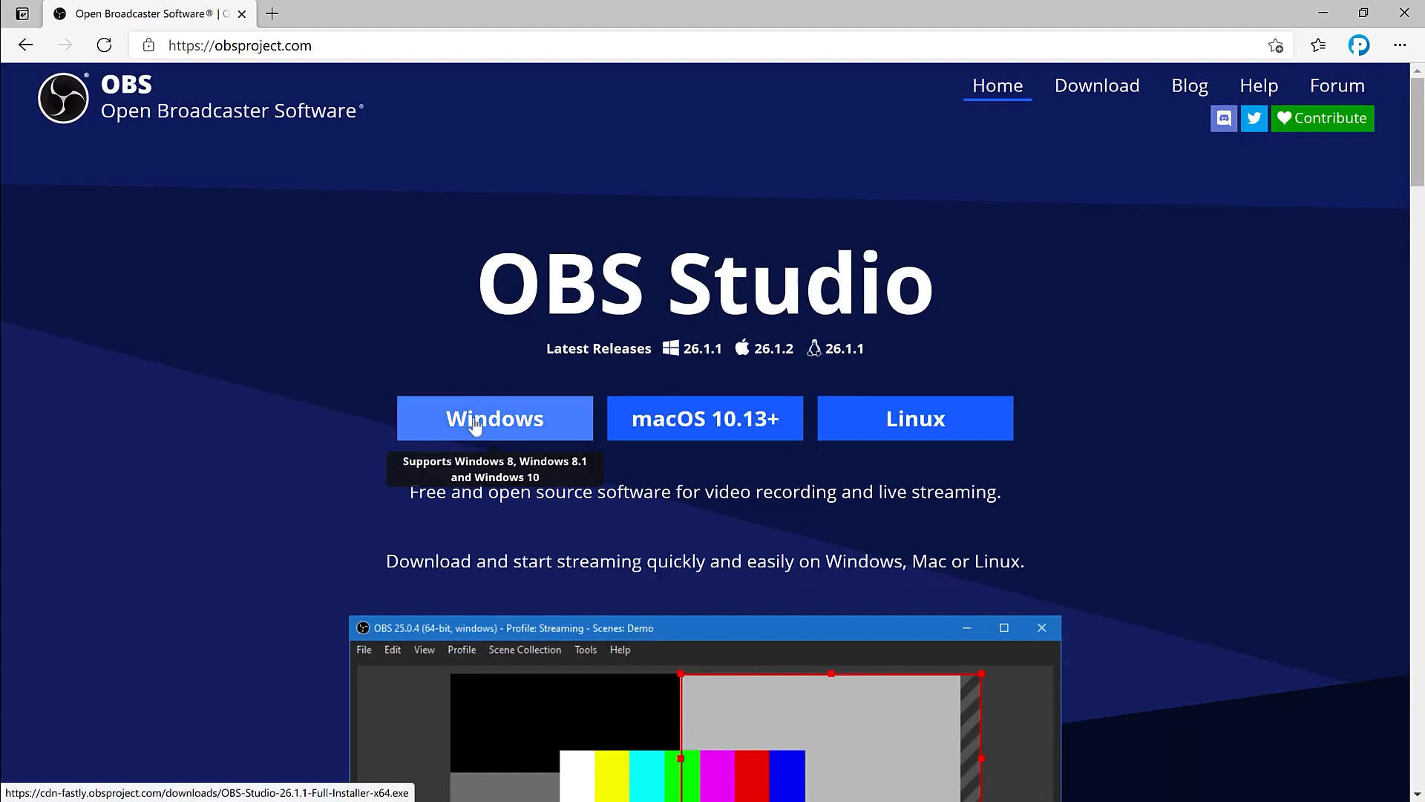The width and height of the screenshot is (1425, 802).
Task: Click the macOS 10.13+ download button
Action: click(x=704, y=418)
